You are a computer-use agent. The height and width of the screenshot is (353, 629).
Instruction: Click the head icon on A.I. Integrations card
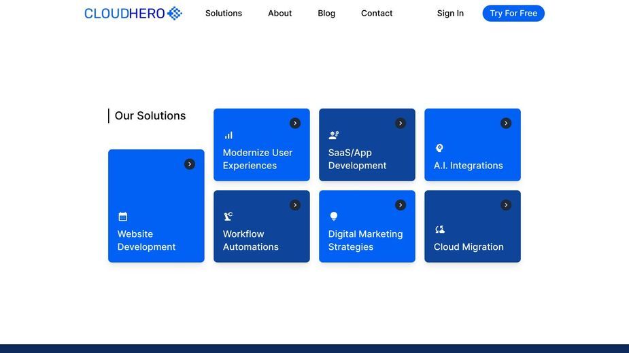pos(439,148)
